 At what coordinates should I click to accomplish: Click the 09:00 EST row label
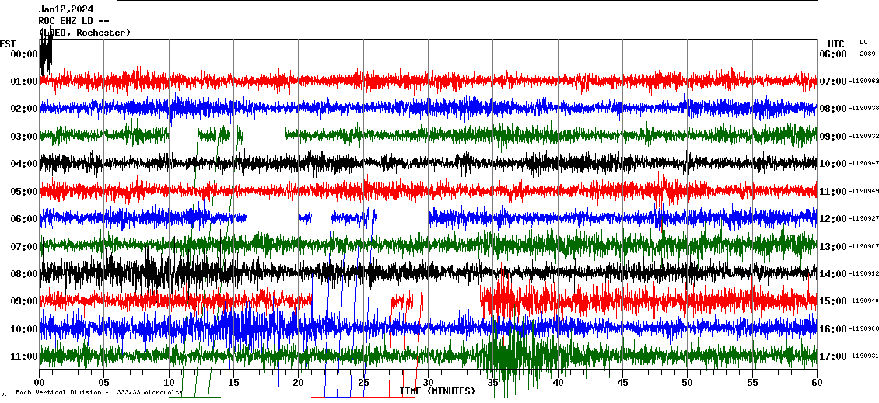[24, 301]
